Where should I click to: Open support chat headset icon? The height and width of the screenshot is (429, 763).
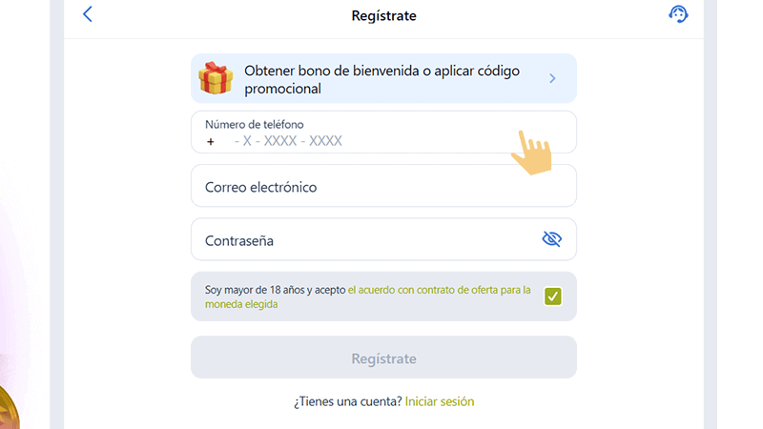point(678,14)
